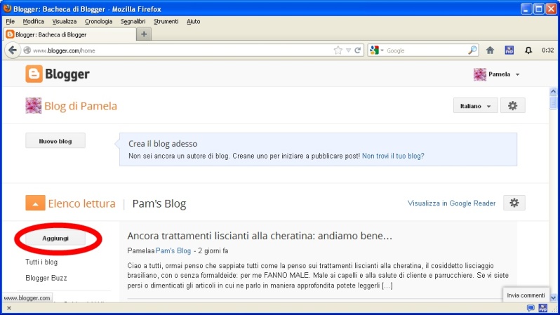The width and height of the screenshot is (560, 315).
Task: Collapse Elenco lettura with orange arrow button
Action: [35, 203]
